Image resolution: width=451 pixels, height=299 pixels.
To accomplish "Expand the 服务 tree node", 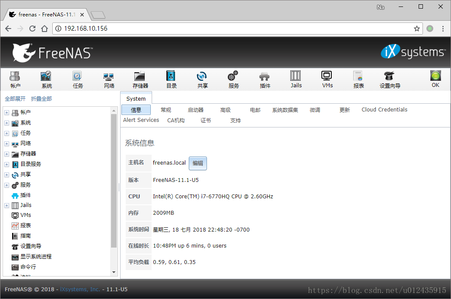I will coord(6,185).
